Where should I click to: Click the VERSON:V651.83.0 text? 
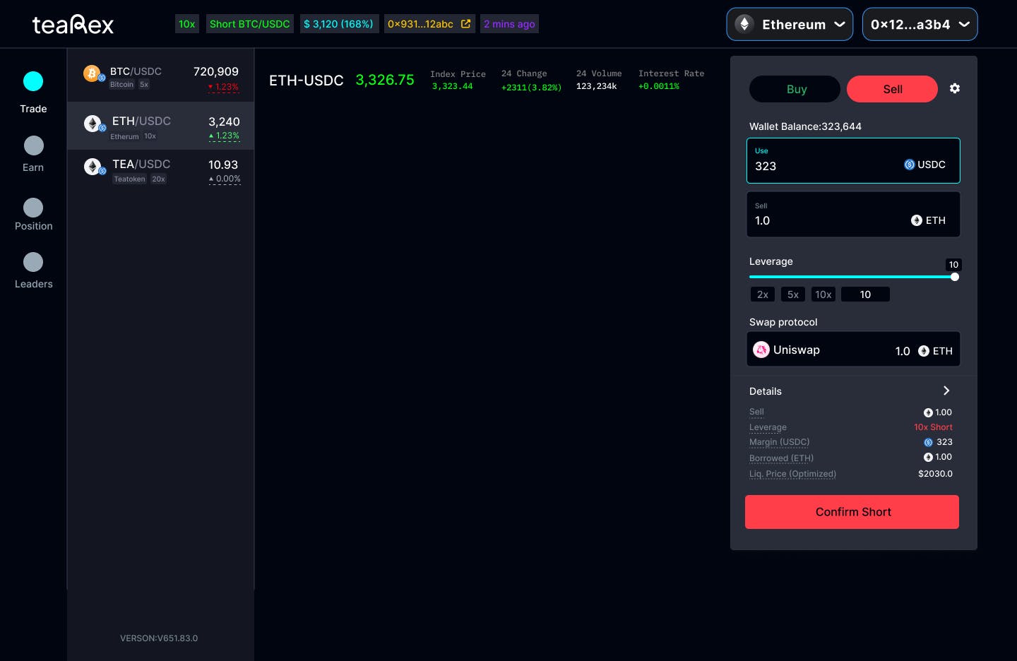pyautogui.click(x=159, y=638)
